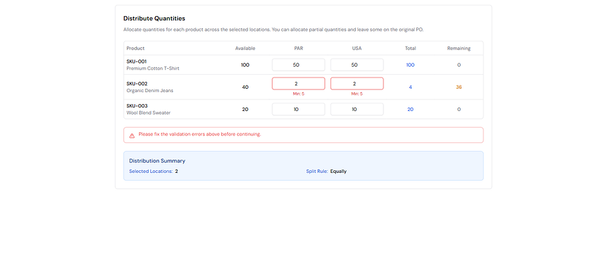Click the blue total 100 for SKU-001
This screenshot has height=265, width=601.
pyautogui.click(x=411, y=65)
